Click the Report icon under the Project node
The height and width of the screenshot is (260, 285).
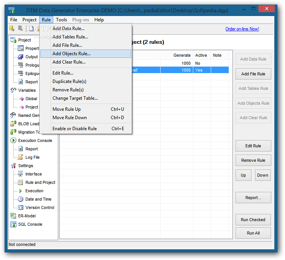21,81
